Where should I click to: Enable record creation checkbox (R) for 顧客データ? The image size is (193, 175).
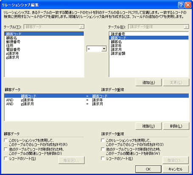(x=6, y=140)
